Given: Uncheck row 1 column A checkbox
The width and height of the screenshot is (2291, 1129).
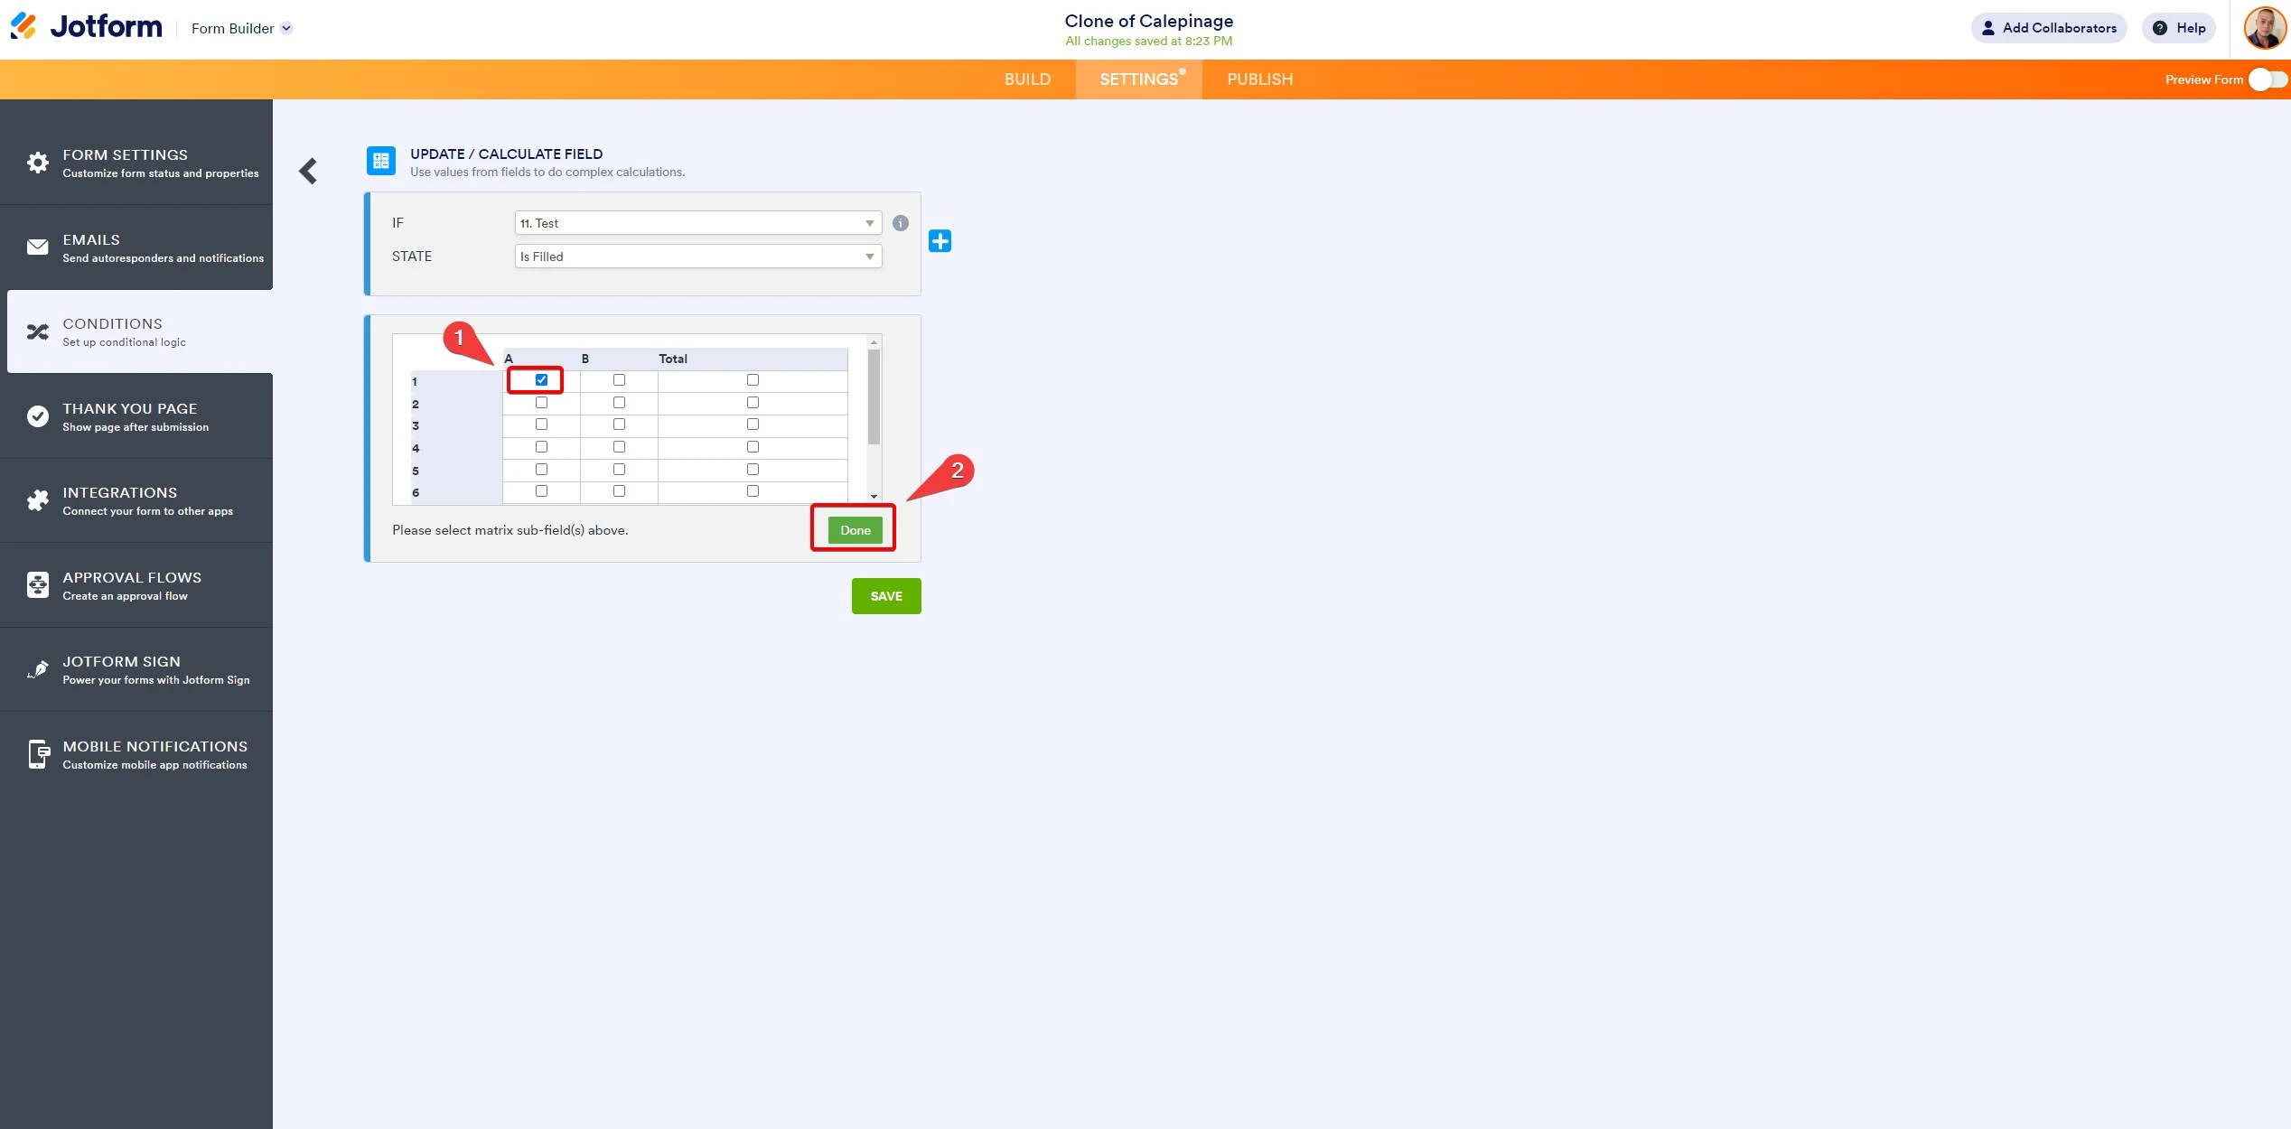Looking at the screenshot, I should click(540, 380).
